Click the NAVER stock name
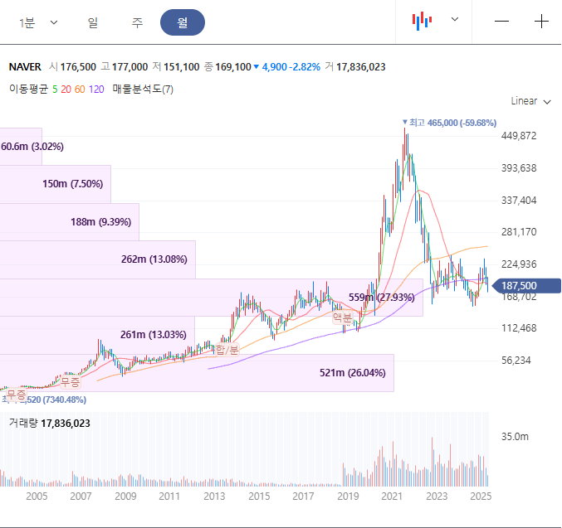Screen dimensions: 562x528 coord(25,67)
